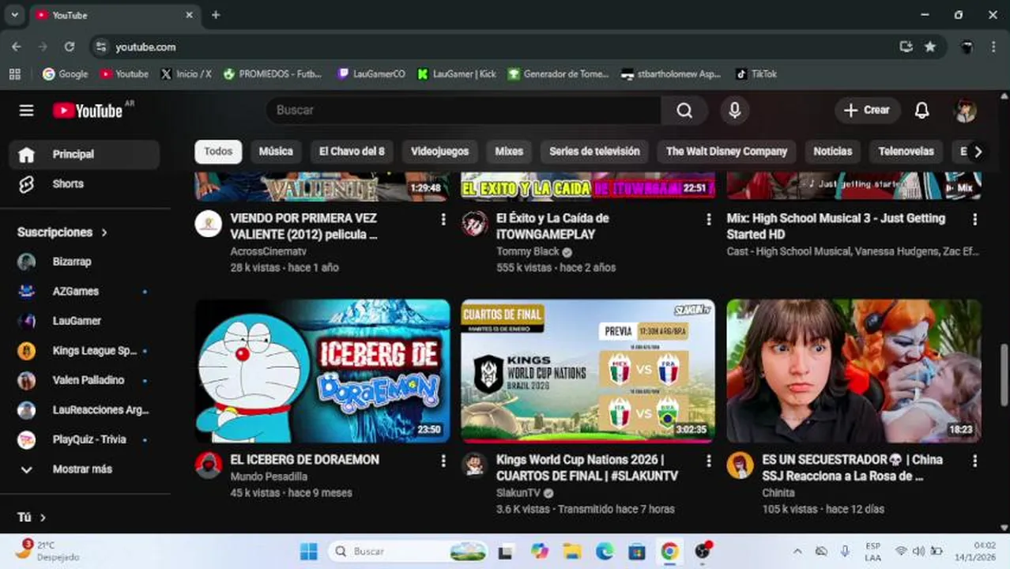Select the Música filter chip
The width and height of the screenshot is (1010, 569).
click(x=276, y=152)
